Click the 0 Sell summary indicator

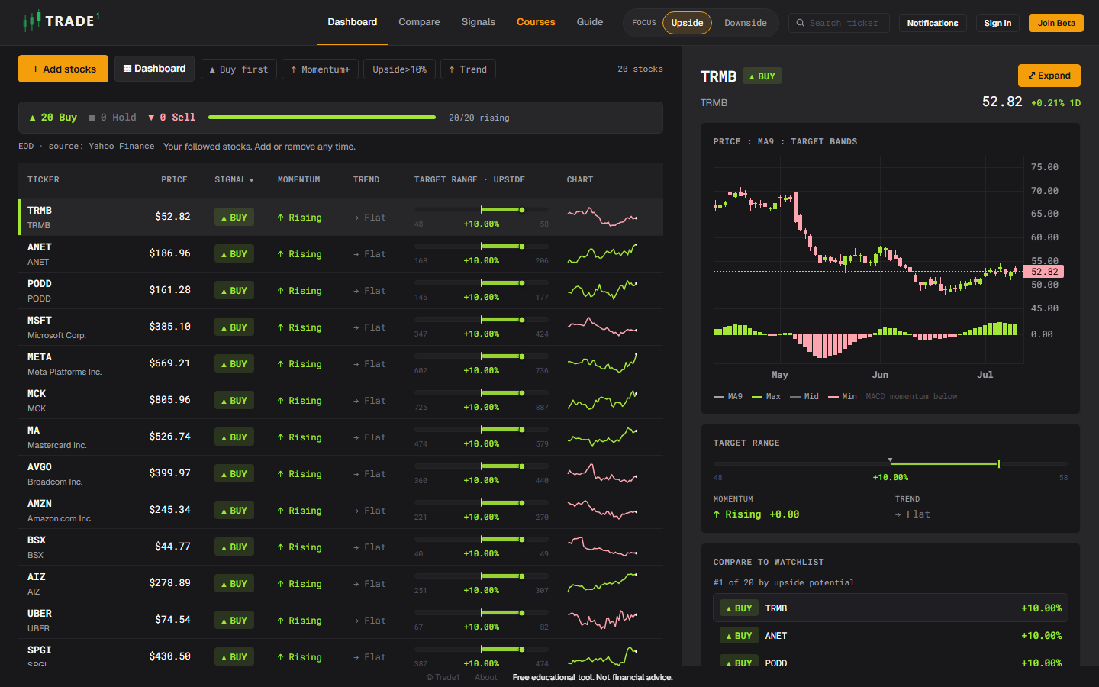[x=172, y=118]
